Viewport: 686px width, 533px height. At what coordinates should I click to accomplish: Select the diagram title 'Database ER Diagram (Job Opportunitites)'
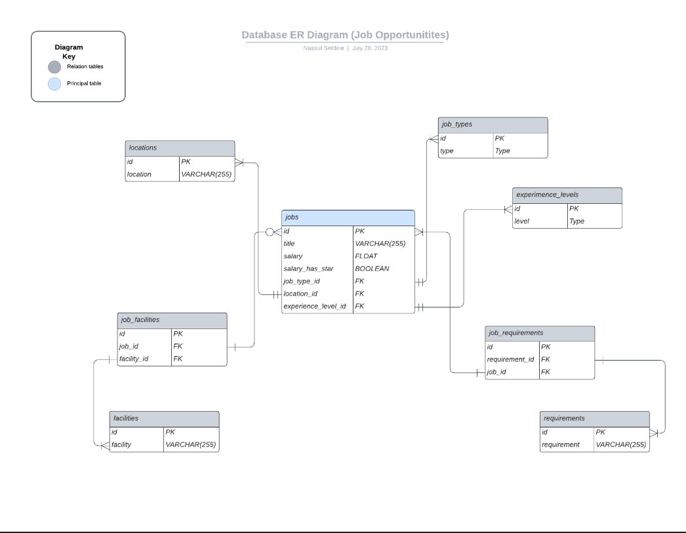[x=345, y=35]
